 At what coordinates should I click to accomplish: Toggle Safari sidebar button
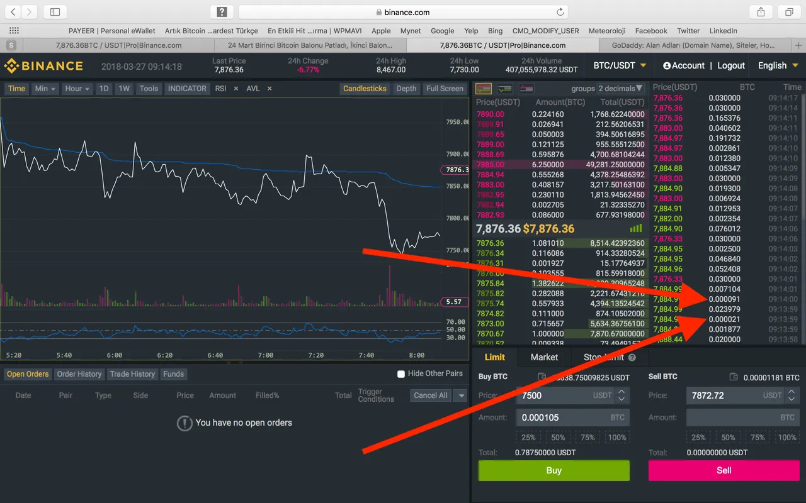55,12
